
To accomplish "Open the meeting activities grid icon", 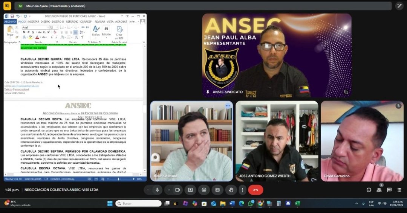I will pyautogui.click(x=399, y=190).
